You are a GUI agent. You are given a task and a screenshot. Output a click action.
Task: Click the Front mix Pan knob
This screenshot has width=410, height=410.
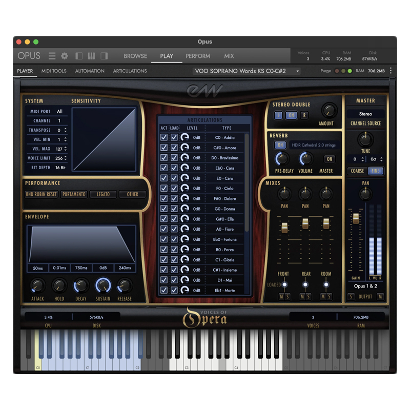click(x=284, y=194)
